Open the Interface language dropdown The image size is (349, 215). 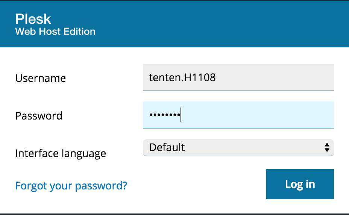coord(238,148)
